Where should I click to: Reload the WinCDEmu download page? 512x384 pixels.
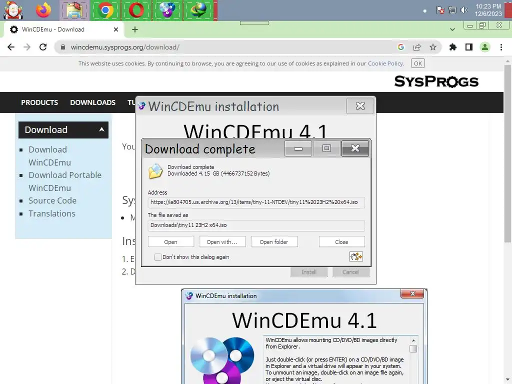(43, 47)
